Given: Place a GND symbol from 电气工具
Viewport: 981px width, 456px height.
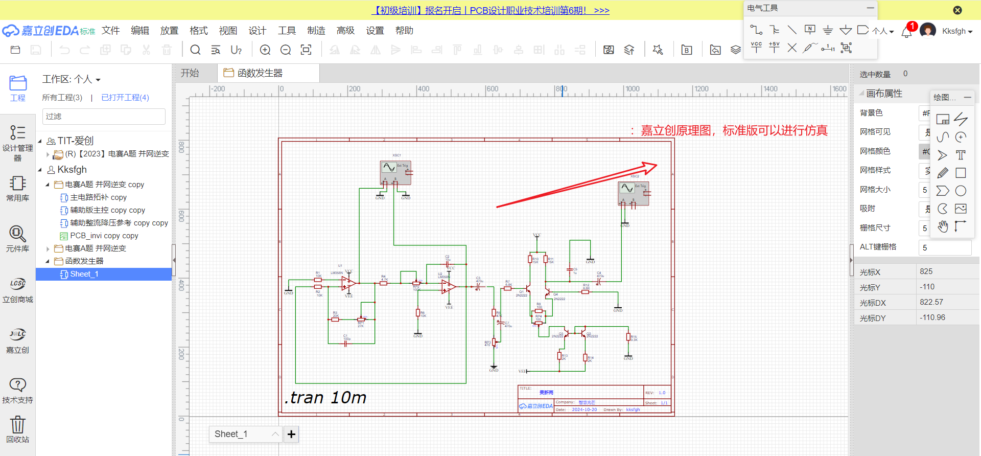Looking at the screenshot, I should pyautogui.click(x=828, y=30).
